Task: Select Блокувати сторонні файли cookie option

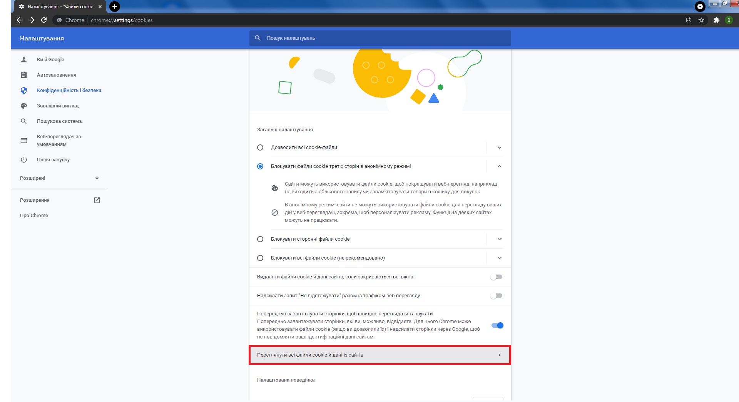Action: pos(260,239)
